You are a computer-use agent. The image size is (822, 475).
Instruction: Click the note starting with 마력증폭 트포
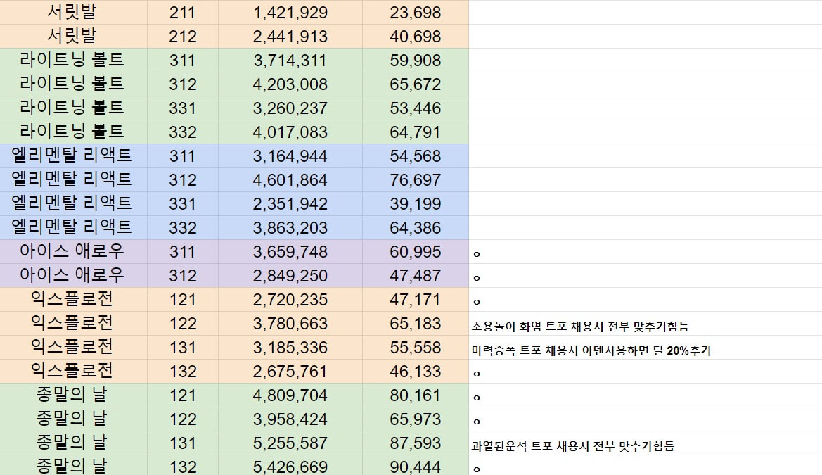[591, 350]
